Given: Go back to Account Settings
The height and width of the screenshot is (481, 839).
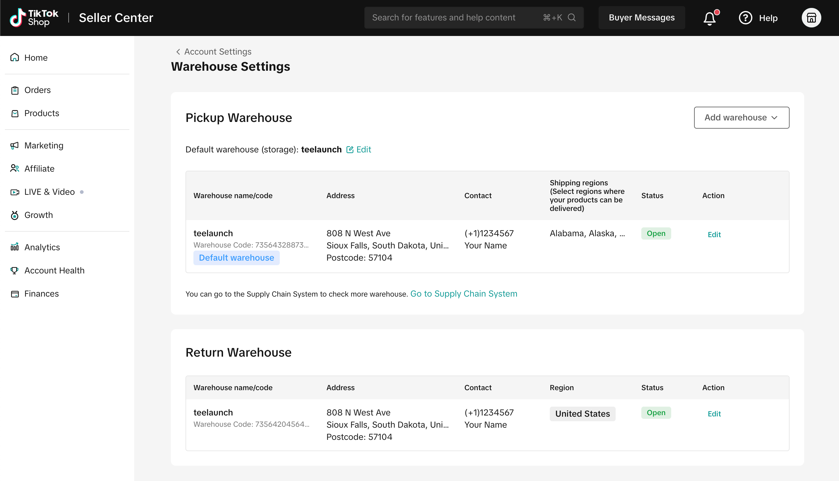Looking at the screenshot, I should (x=218, y=52).
